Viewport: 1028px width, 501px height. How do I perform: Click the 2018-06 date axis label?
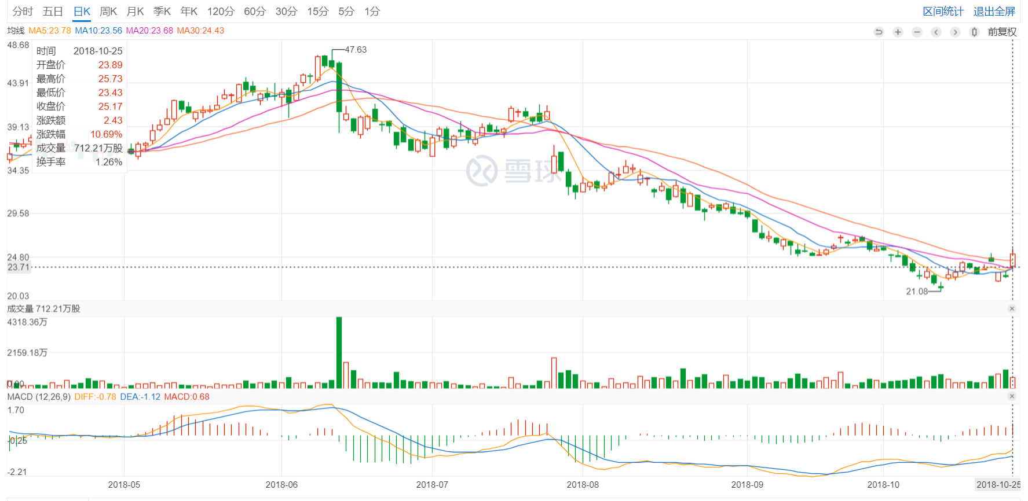281,485
